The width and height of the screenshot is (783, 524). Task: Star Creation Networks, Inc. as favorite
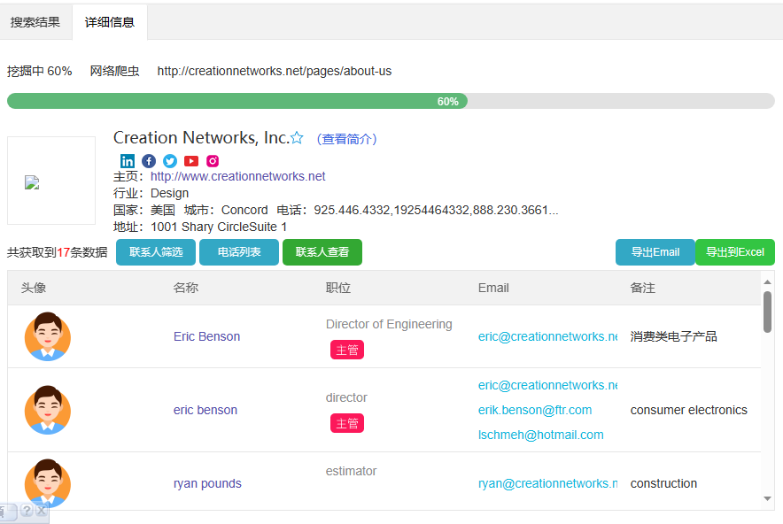297,138
